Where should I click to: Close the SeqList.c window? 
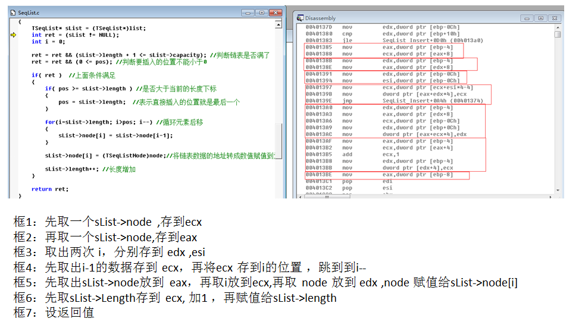coord(276,12)
